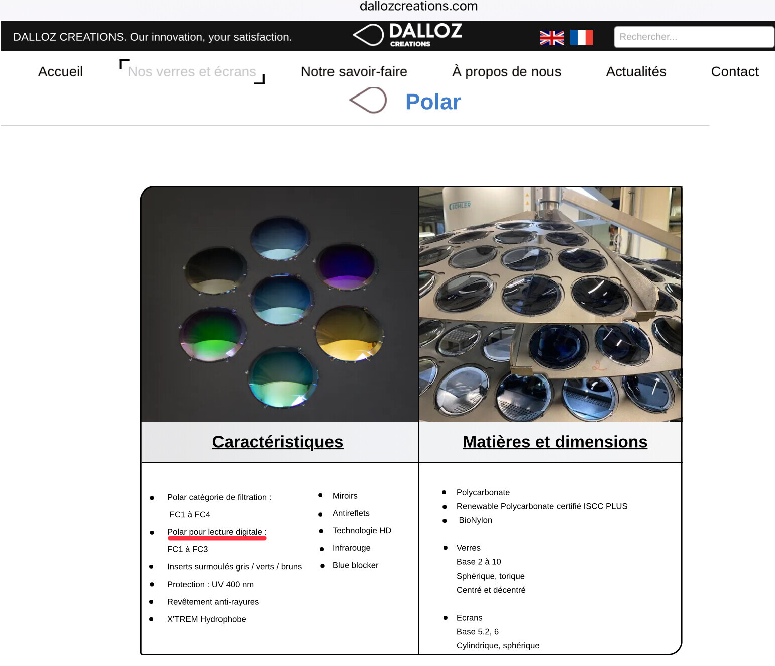This screenshot has height=666, width=775.
Task: Open the Accueil menu item
Action: point(60,72)
